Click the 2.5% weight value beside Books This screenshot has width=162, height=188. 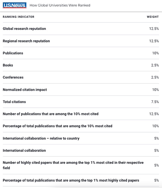[x=155, y=65]
